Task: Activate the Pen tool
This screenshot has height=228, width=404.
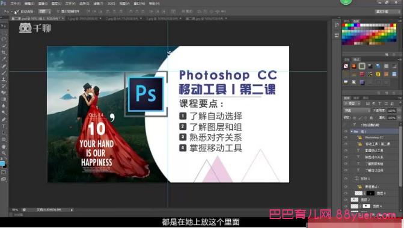Action: point(4,120)
